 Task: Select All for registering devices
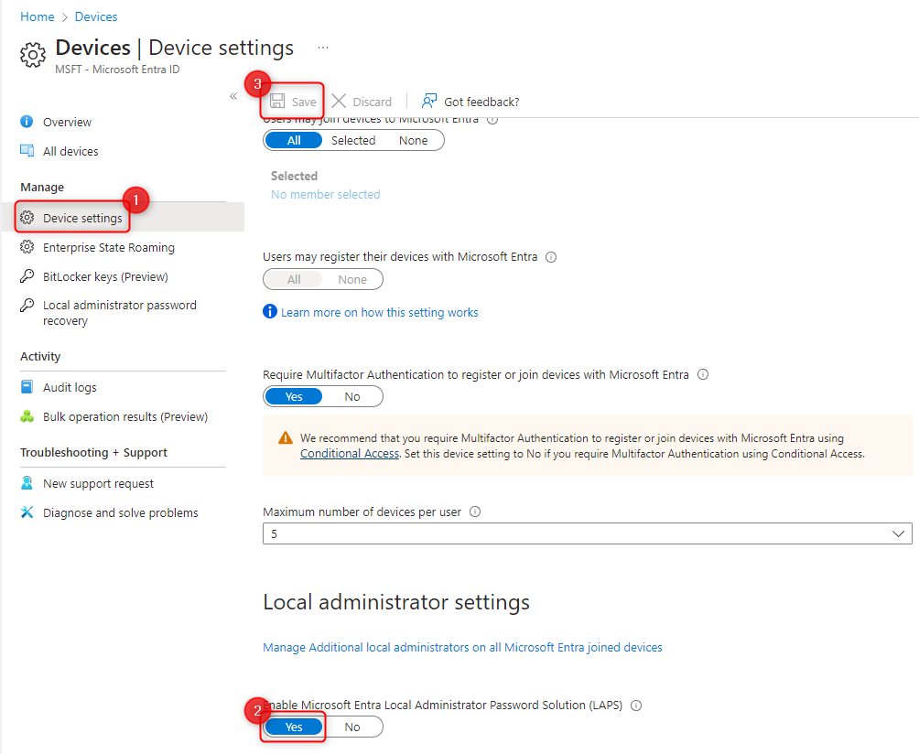294,279
